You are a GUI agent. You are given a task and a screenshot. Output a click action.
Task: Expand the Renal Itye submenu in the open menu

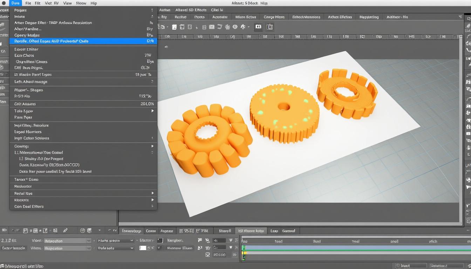152,193
